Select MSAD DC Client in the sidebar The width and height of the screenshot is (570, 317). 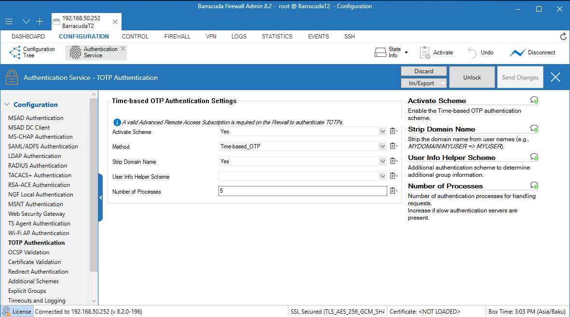click(x=29, y=128)
